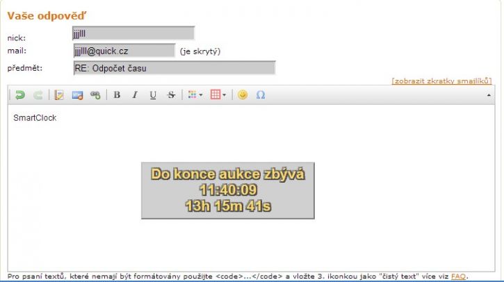The image size is (504, 282).
Task: Click the redo arrow in editor toolbar
Action: tap(38, 95)
